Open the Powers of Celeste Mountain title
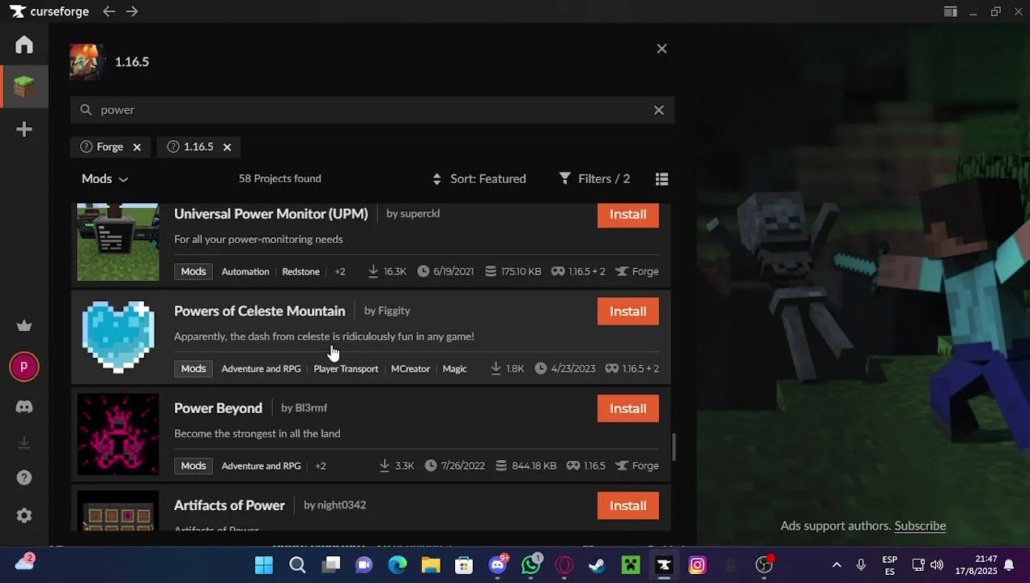The height and width of the screenshot is (583, 1030). point(259,311)
